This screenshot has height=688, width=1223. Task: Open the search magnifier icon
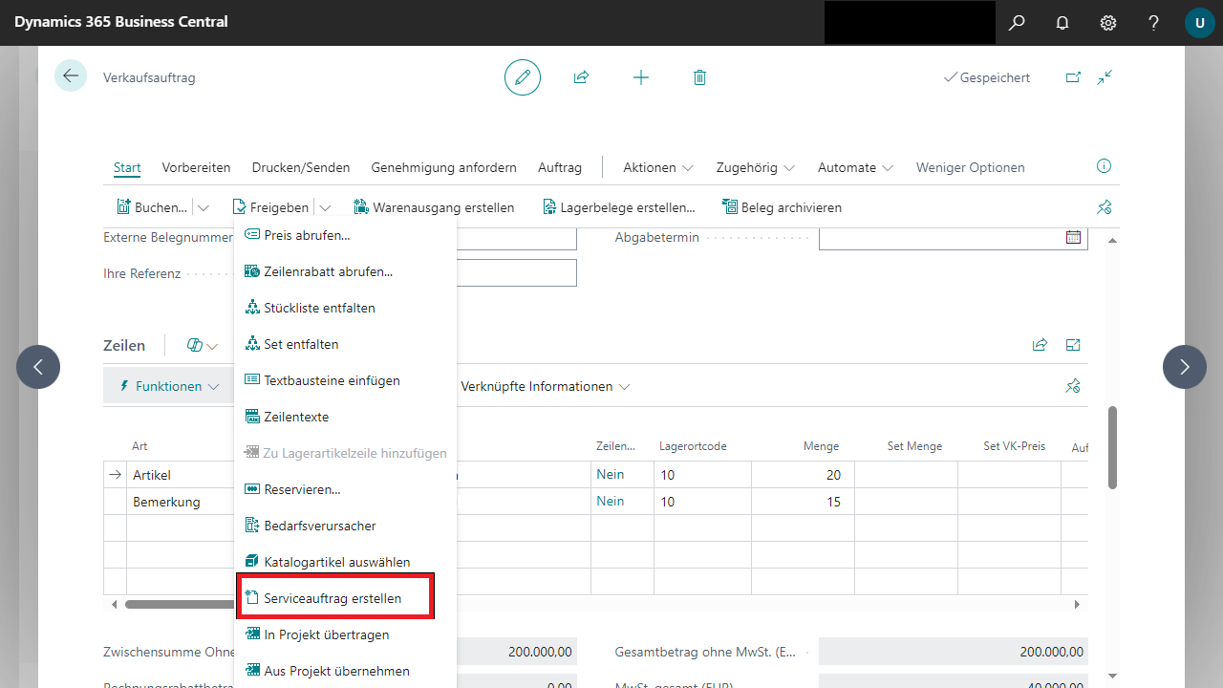[x=1017, y=23]
